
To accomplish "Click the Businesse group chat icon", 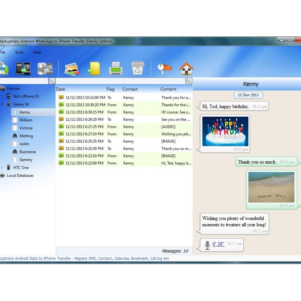I will click(x=15, y=151).
